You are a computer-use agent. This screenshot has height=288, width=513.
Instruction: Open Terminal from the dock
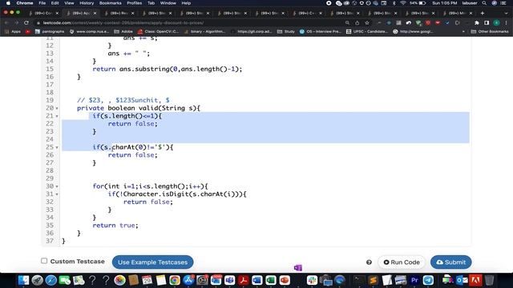pyautogui.click(x=359, y=280)
